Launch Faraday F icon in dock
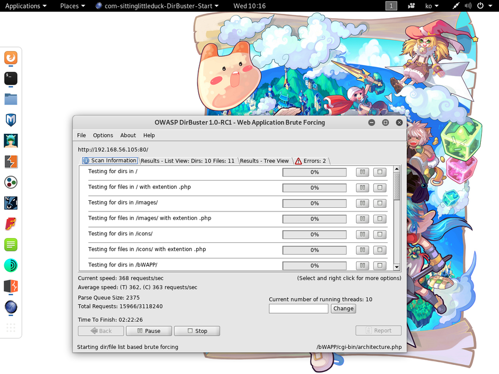This screenshot has width=499, height=374. click(x=11, y=224)
